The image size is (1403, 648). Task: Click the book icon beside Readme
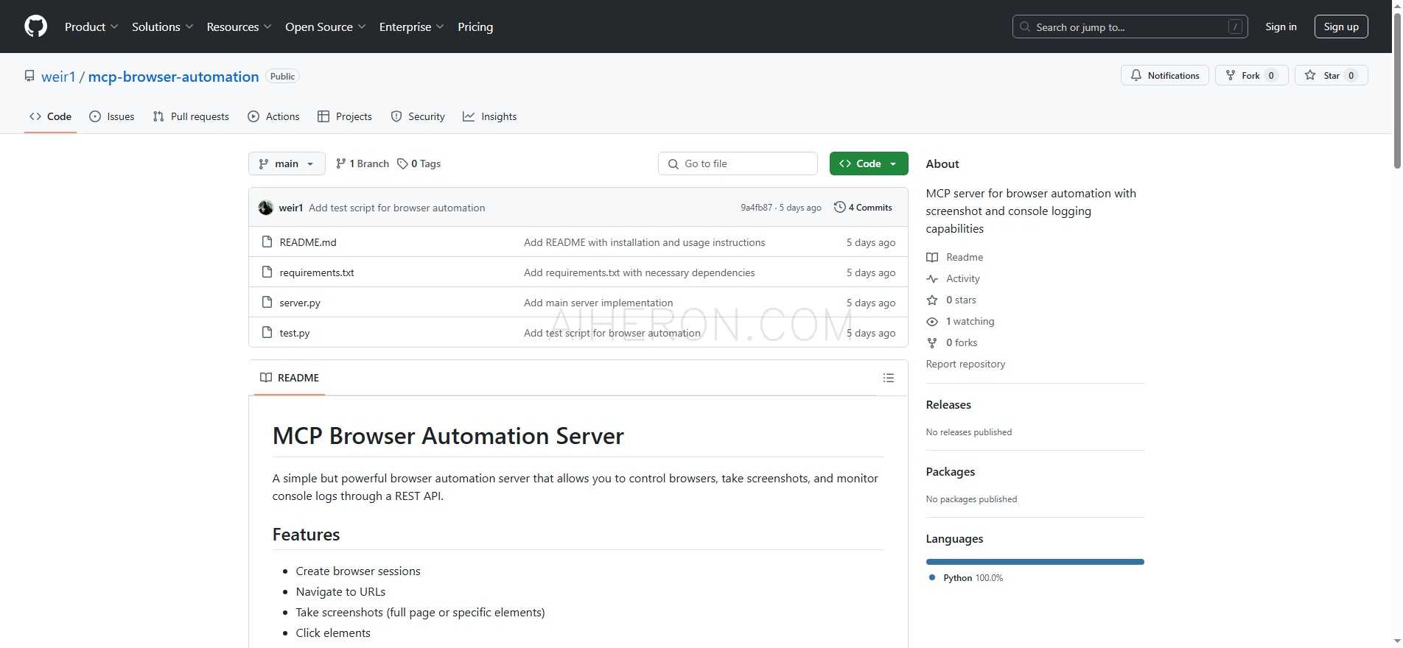pos(932,257)
